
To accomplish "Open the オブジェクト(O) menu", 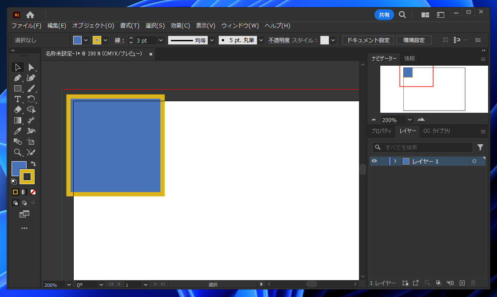I will [93, 26].
